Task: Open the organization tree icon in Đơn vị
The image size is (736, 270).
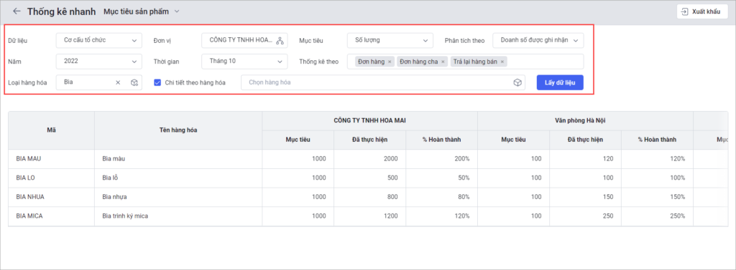Action: 280,41
